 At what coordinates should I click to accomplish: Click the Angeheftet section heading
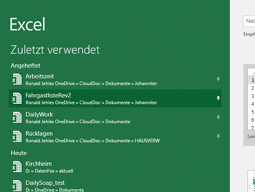(25, 66)
